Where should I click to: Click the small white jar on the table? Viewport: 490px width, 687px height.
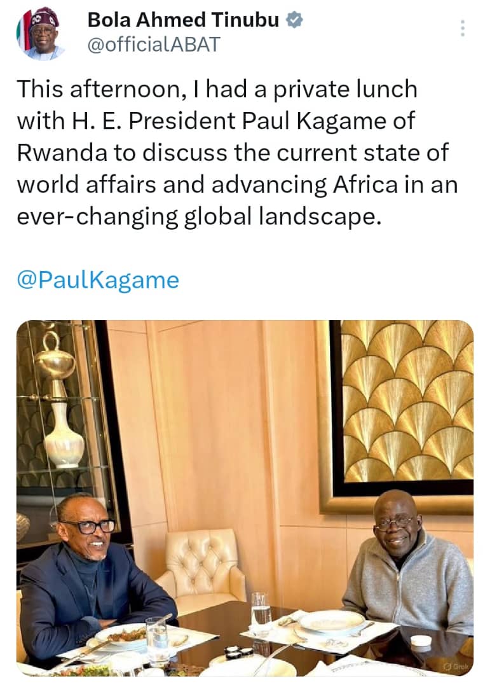coord(421,641)
